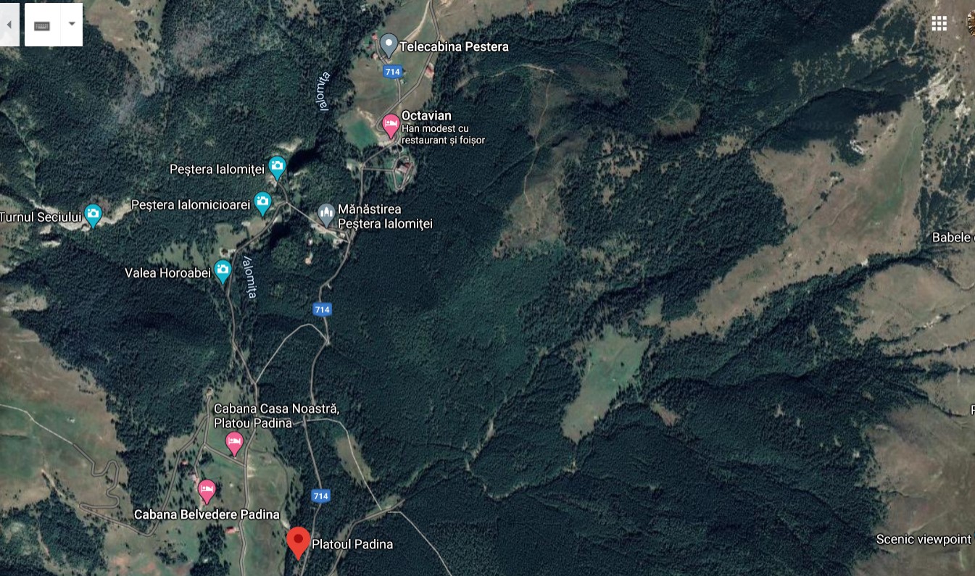
Task: Open the Google apps grid
Action: [x=939, y=24]
